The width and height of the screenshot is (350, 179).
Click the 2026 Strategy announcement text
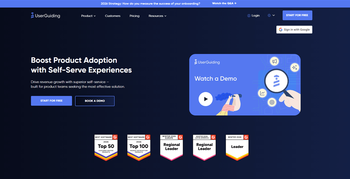(x=150, y=4)
